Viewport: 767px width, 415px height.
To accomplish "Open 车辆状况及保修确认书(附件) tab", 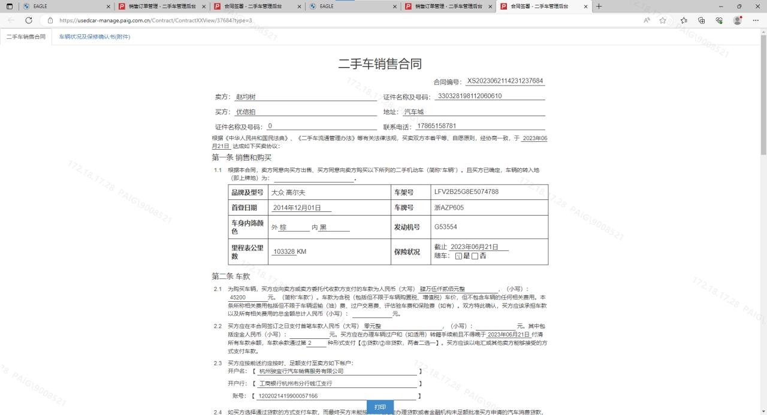I will click(95, 37).
